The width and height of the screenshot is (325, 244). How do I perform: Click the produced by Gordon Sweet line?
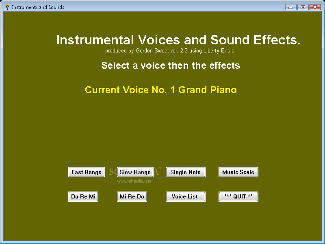(170, 51)
